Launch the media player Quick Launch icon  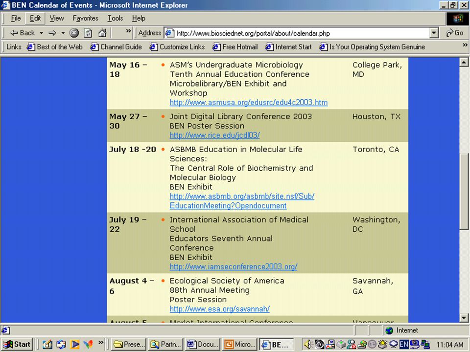pos(74,345)
